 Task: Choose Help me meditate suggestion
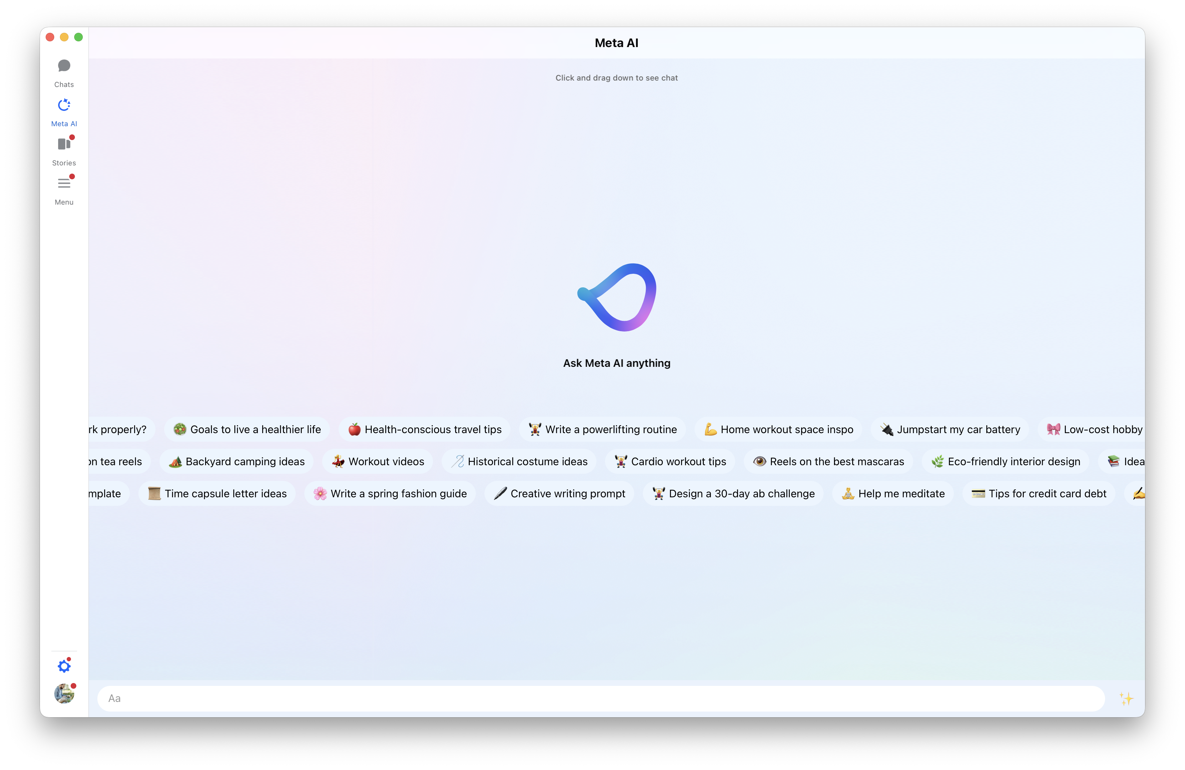point(893,493)
